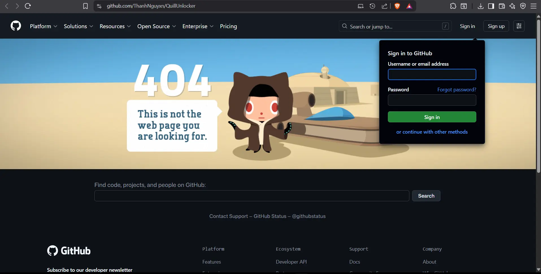Viewport: 541px width, 274px height.
Task: Open the browser extensions puzzle icon
Action: [x=453, y=6]
